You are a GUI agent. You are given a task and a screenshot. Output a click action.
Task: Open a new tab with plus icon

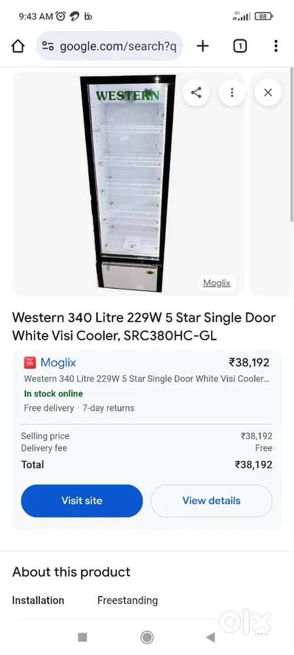click(x=203, y=46)
